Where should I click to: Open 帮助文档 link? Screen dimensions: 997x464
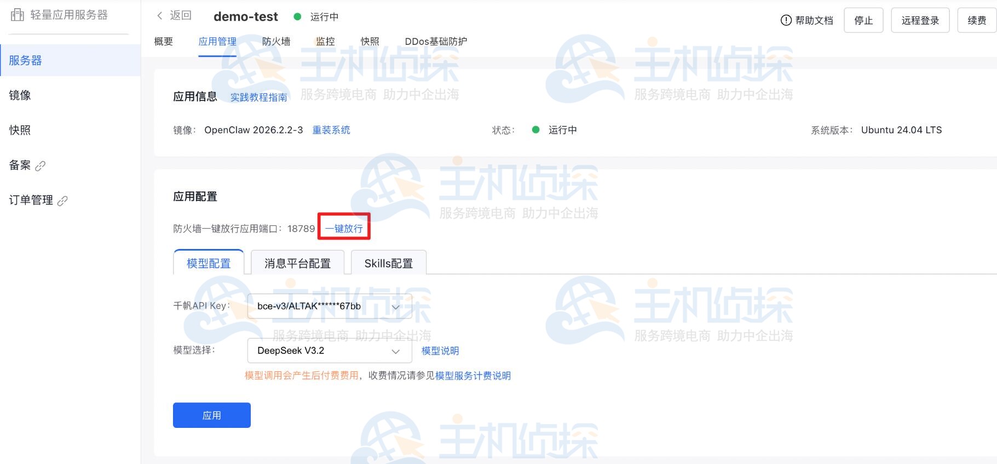click(814, 20)
